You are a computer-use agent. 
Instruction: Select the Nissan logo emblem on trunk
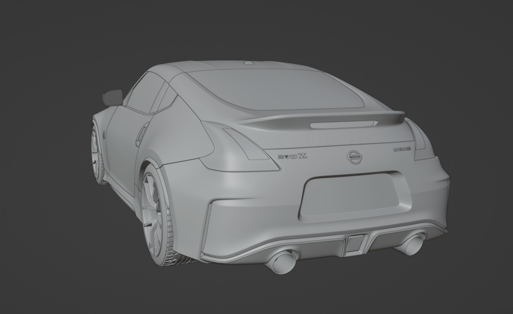click(x=355, y=156)
